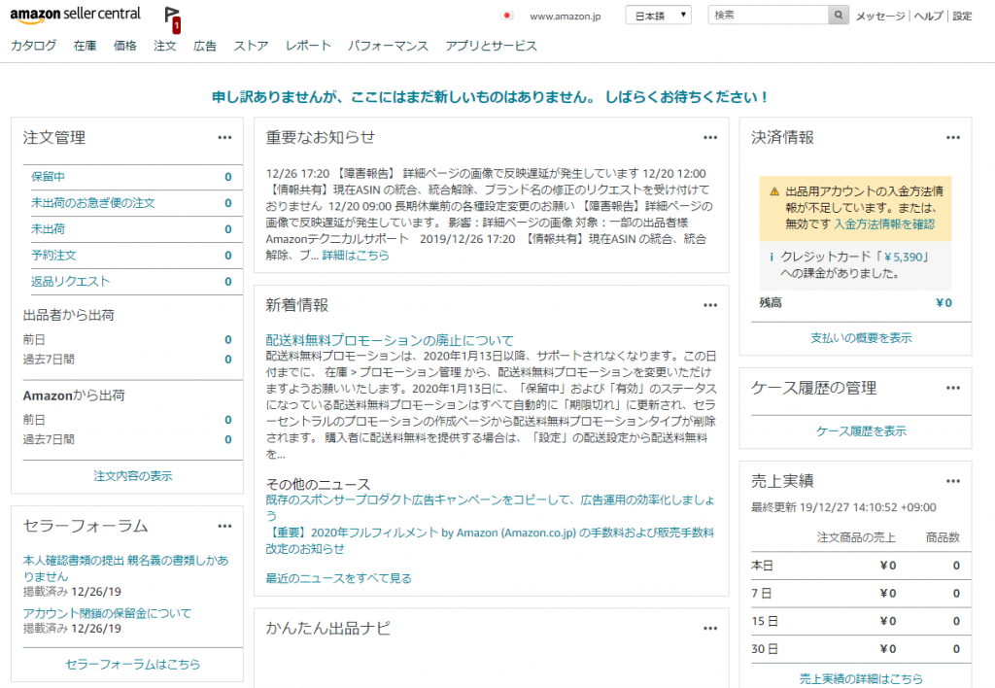The image size is (995, 688).
Task: Click the 注文内容の表示 link
Action: click(133, 476)
